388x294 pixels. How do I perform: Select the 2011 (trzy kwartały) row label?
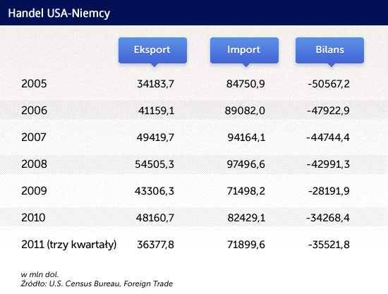[69, 245]
